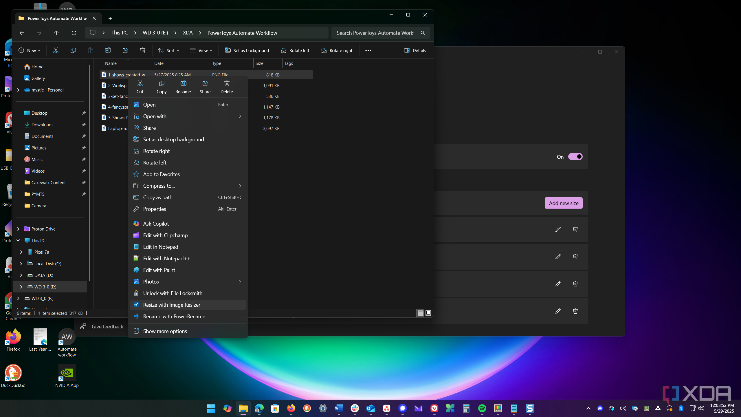Select Resize with Image Resizer
Screen dimensions: 741x417
tap(188, 305)
